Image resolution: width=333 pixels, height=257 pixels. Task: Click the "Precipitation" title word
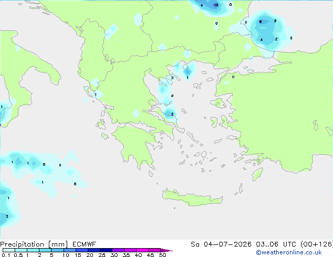tap(22, 244)
